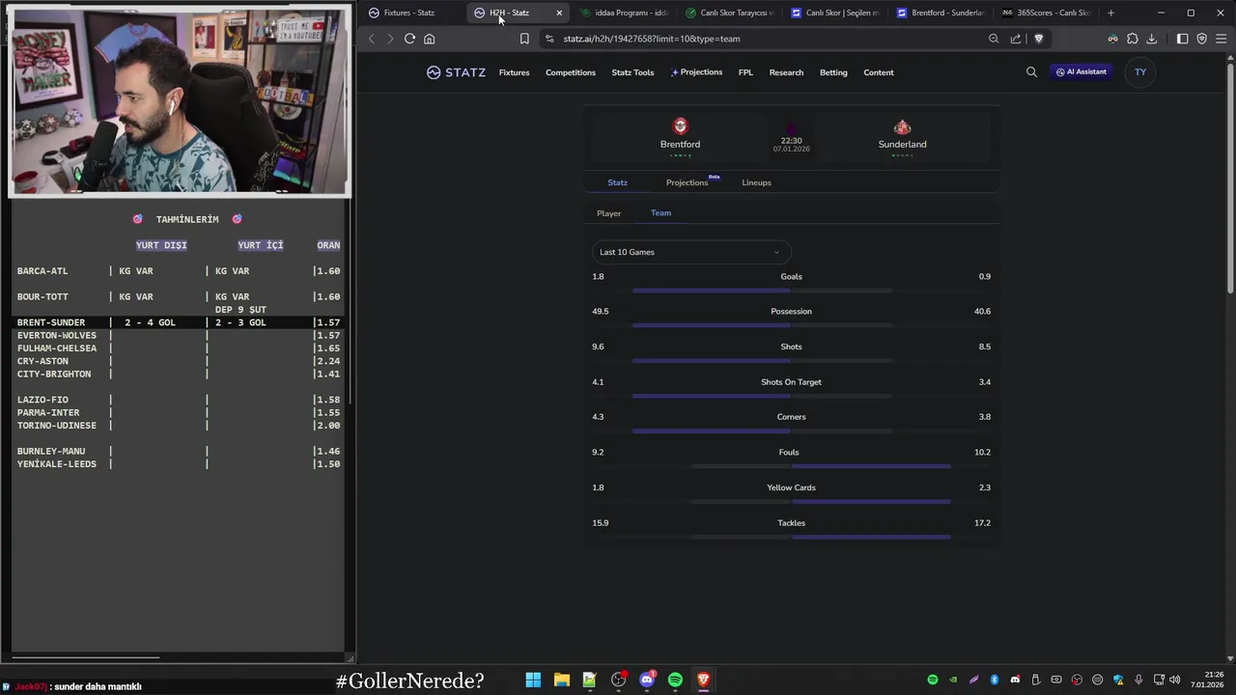Open the Brave Shields lion icon
Viewport: 1236px width, 695px height.
tap(1039, 39)
